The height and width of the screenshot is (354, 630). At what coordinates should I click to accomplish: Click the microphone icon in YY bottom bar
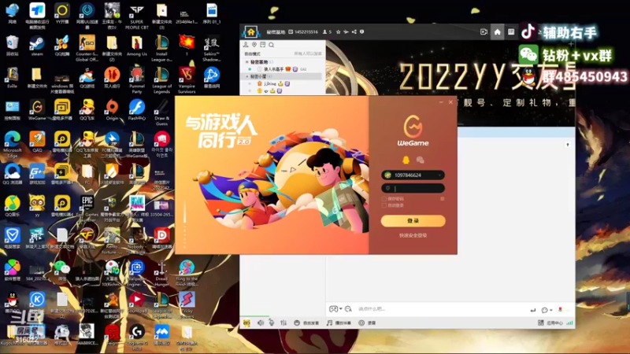[272, 323]
